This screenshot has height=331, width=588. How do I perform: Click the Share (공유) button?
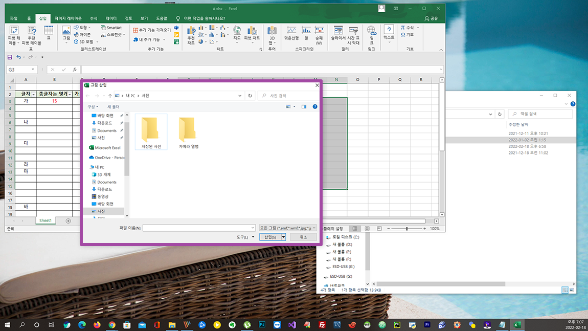431,18
